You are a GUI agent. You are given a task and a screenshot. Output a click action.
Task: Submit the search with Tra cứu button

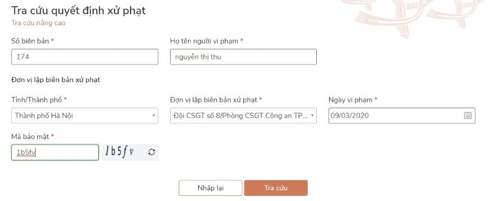[276, 188]
